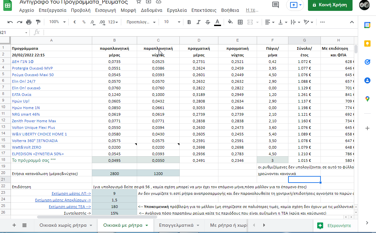Redo the last undone action
Viewport: 376px width, 233px height.
(19, 22)
